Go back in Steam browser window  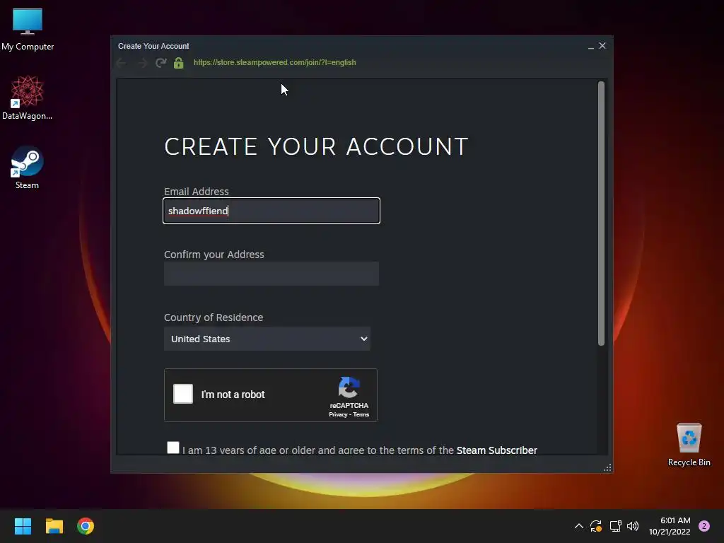122,62
